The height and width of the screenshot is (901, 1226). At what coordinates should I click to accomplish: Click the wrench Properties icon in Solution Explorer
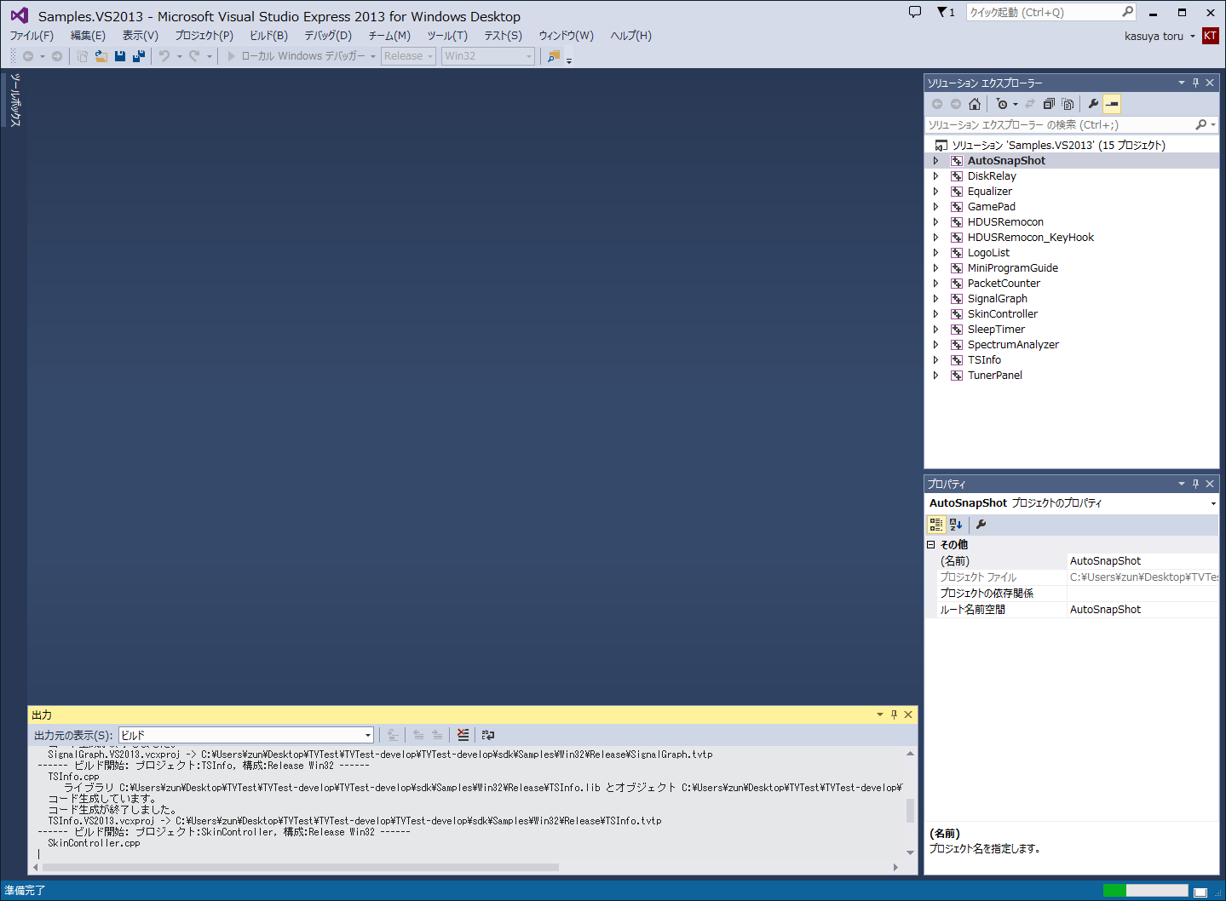click(1093, 104)
